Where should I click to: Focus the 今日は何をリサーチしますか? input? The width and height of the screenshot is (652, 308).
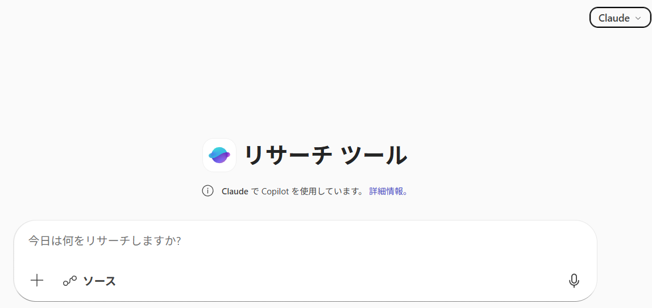[305, 241]
